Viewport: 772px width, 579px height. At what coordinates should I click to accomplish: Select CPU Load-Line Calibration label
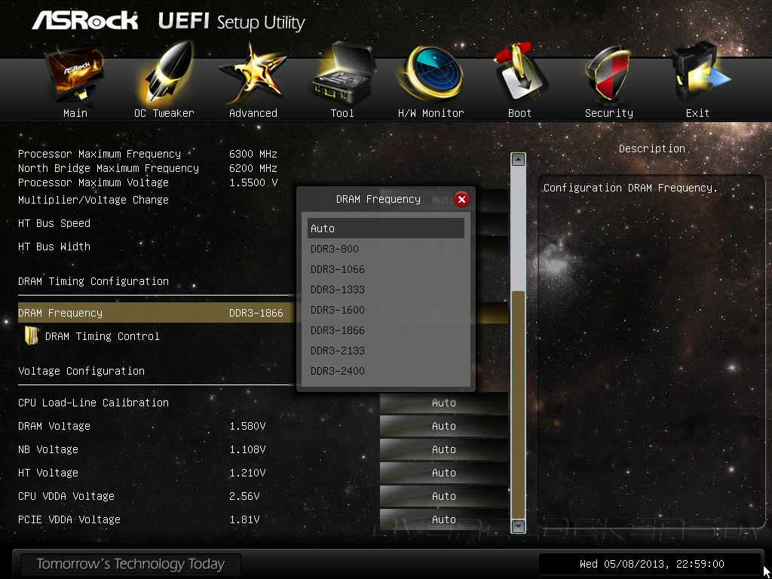[x=93, y=403]
